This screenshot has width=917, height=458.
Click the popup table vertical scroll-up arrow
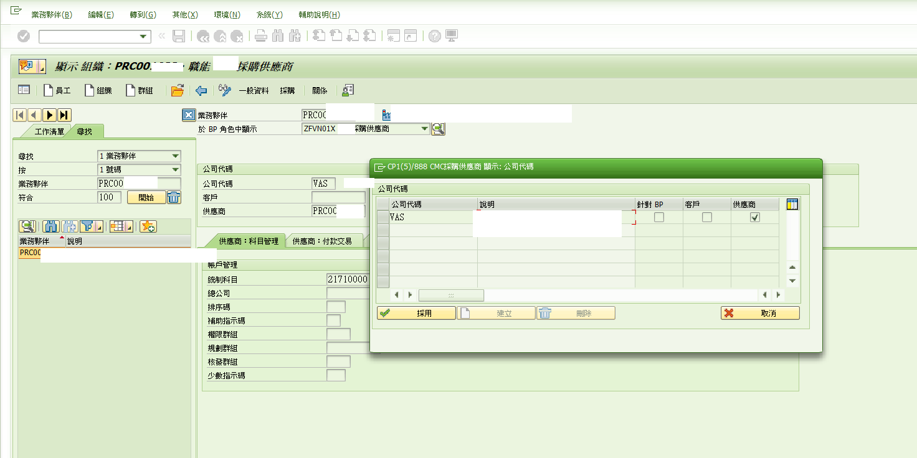792,268
